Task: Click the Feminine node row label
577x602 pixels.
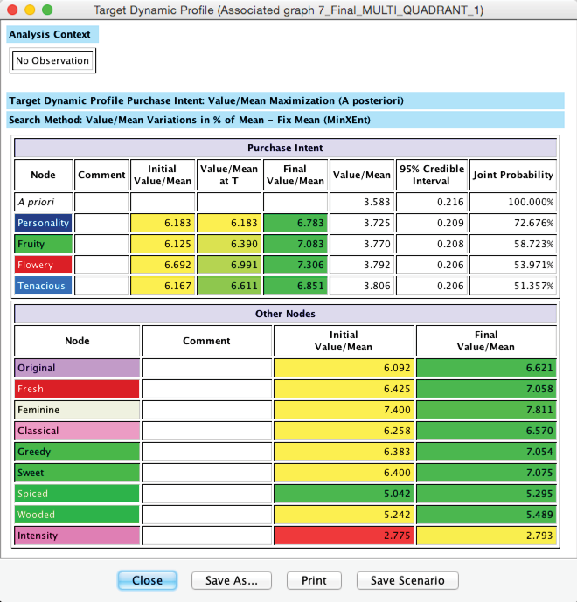Action: (x=77, y=411)
